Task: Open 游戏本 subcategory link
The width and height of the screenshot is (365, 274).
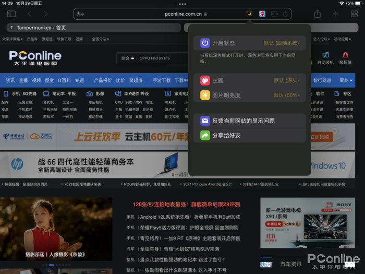Action: click(x=48, y=117)
